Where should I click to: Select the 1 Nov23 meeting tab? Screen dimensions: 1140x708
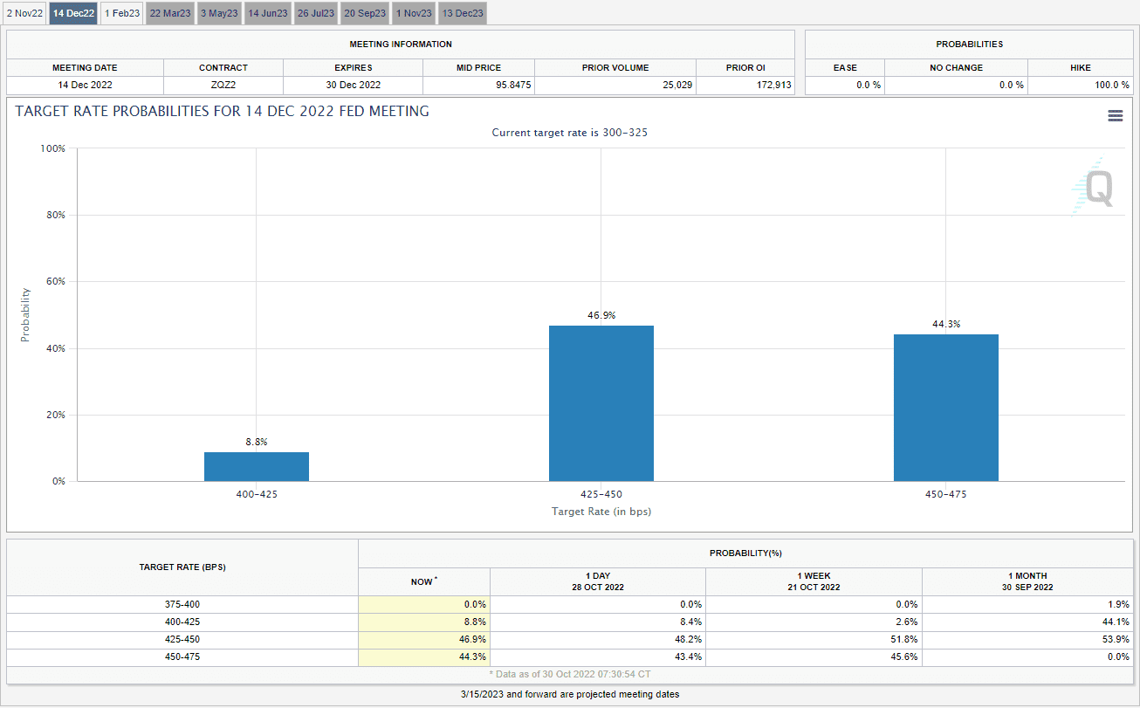413,13
